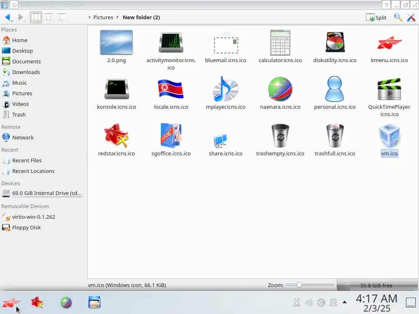The height and width of the screenshot is (314, 419).
Task: Open Pictures in the breadcrumb path
Action: (x=103, y=17)
